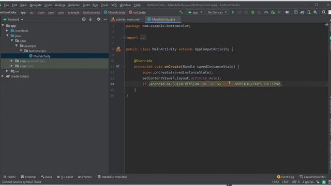
Task: Open the Build tool window
Action: [x=47, y=177]
